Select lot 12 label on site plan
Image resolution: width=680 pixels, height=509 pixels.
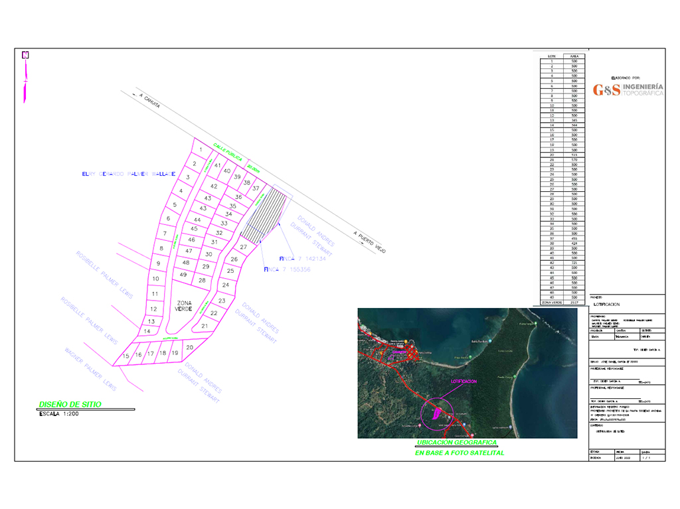[153, 309]
